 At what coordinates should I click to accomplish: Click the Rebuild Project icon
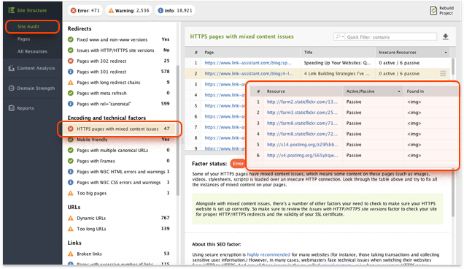click(x=433, y=10)
